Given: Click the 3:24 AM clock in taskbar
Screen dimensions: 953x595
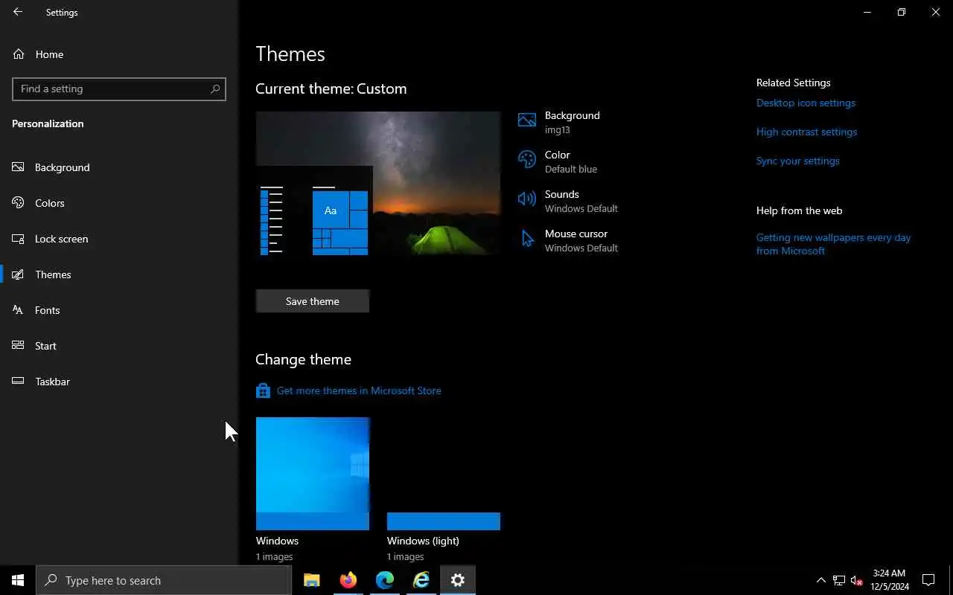Looking at the screenshot, I should 889,573.
